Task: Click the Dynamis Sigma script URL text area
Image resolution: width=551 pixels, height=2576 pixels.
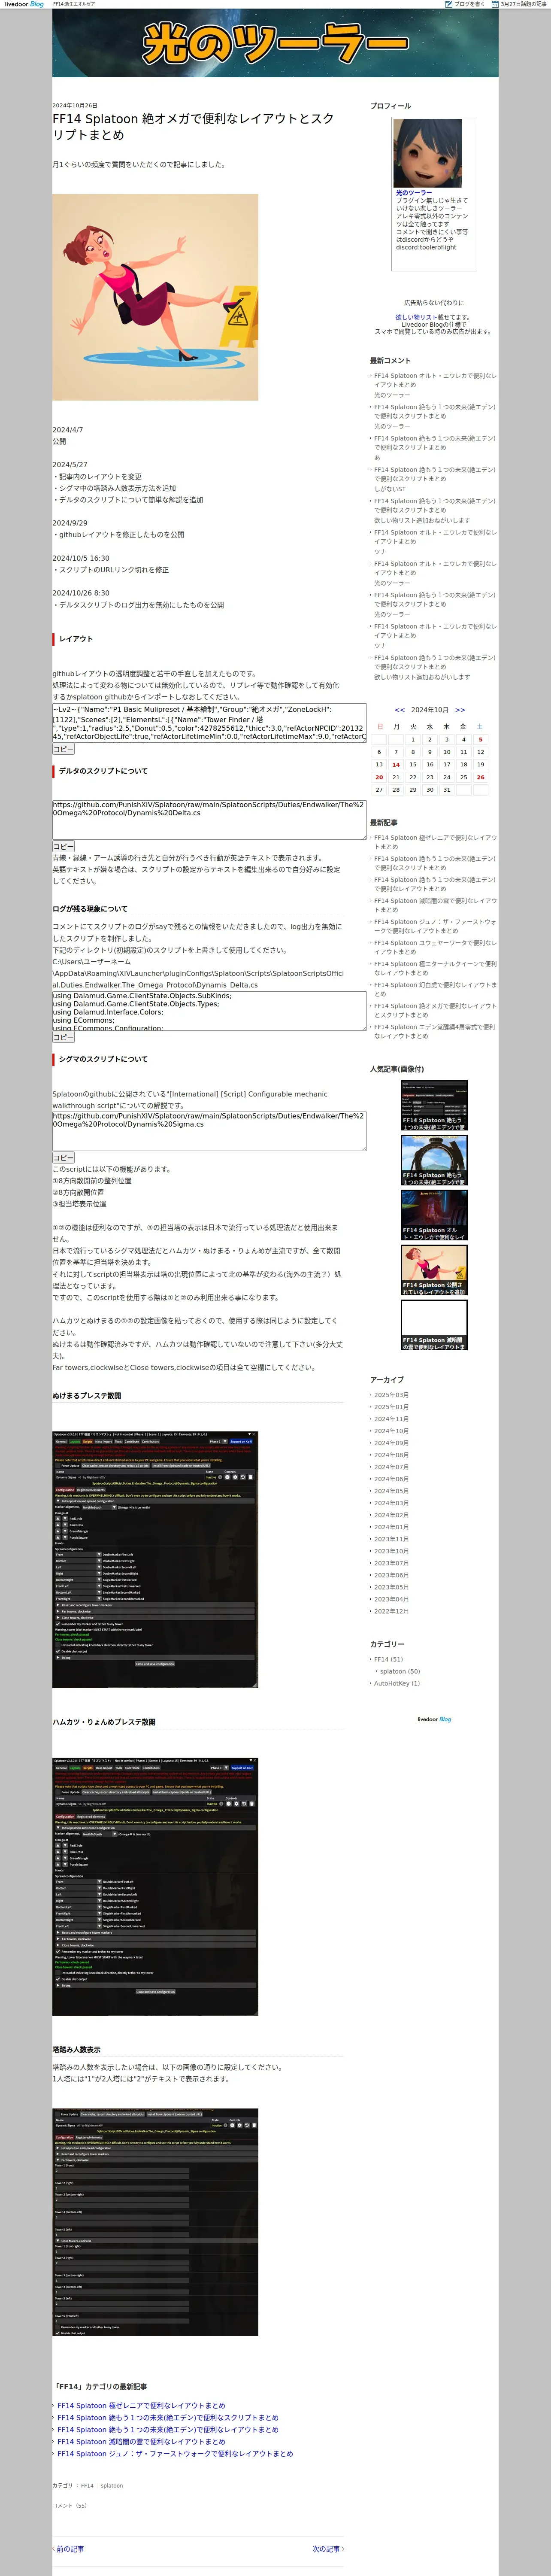Action: 209,1131
